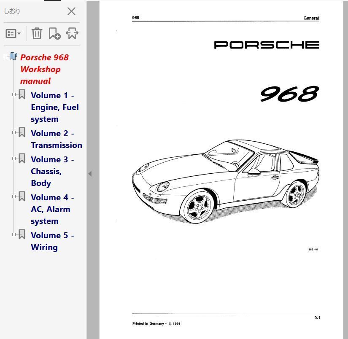The height and width of the screenshot is (339, 348).
Task: Click the figure number 882 - 01
Action: pyautogui.click(x=313, y=249)
